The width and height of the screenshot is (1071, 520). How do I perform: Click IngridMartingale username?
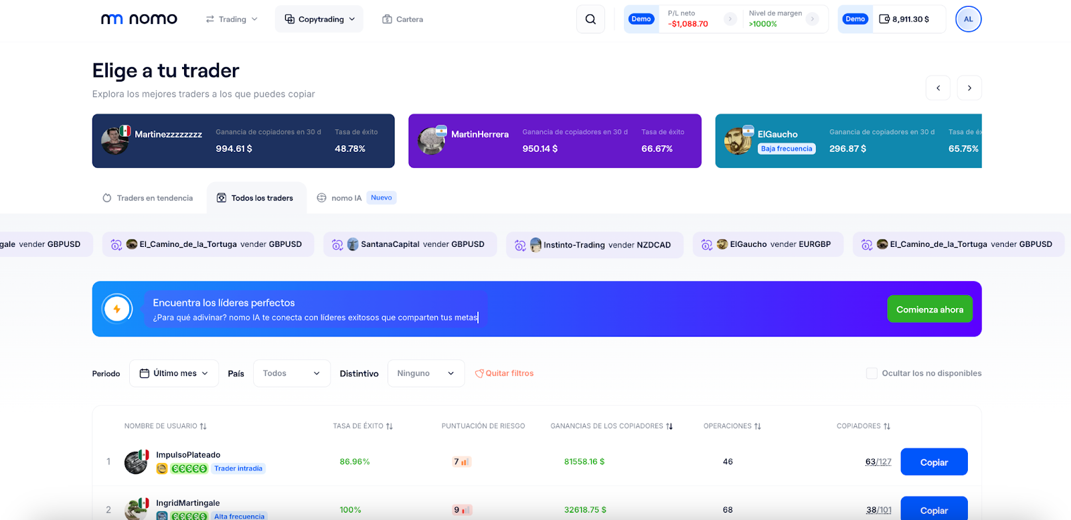pyautogui.click(x=188, y=503)
